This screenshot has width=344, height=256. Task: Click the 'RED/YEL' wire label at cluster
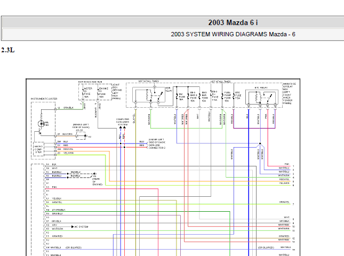point(68,149)
